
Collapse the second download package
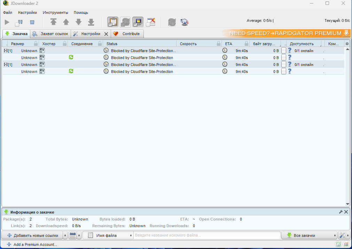pyautogui.click(x=6, y=65)
